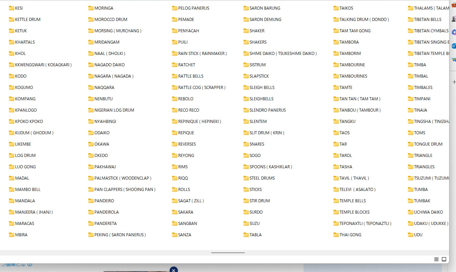Screen dimensions: 456x272
Task: Select the RAIN STICK ( RAINMAKER ) folder
Action: 199,54
